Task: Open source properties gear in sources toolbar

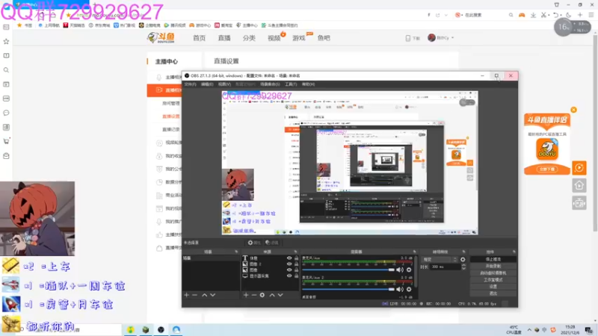Action: coord(262,295)
